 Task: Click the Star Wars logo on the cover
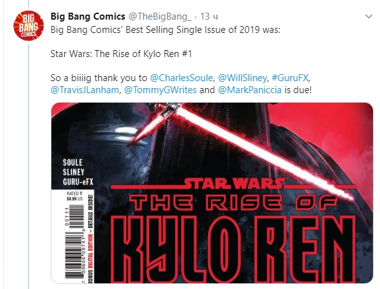click(233, 184)
